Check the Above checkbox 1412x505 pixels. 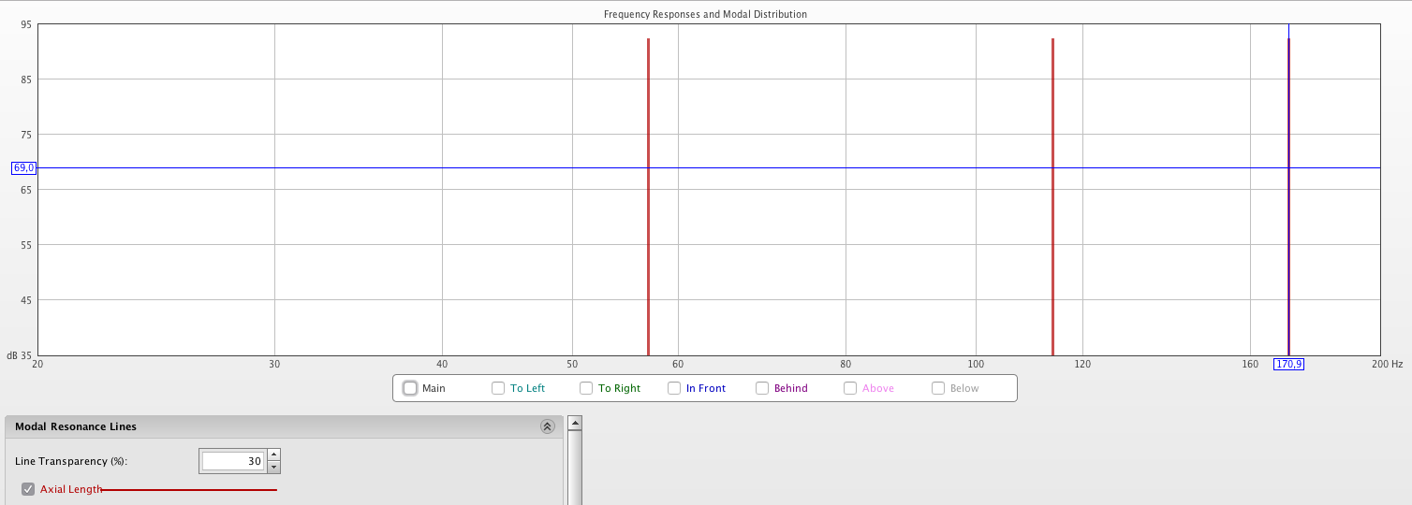850,388
